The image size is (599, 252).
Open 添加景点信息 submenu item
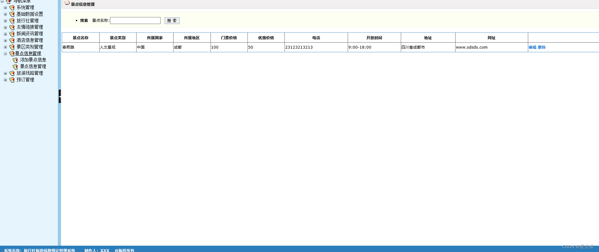click(x=33, y=60)
